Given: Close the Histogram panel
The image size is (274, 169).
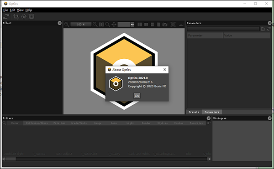Looking at the screenshot, I should point(269,118).
